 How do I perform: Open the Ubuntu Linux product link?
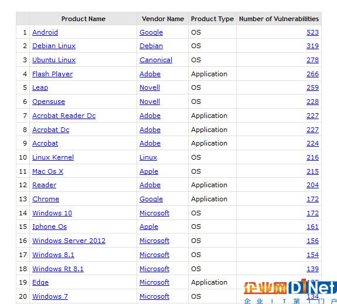54,60
